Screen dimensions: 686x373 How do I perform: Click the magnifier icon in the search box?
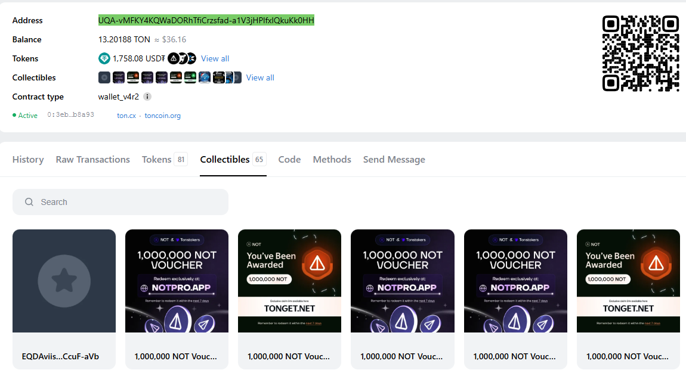(x=29, y=202)
